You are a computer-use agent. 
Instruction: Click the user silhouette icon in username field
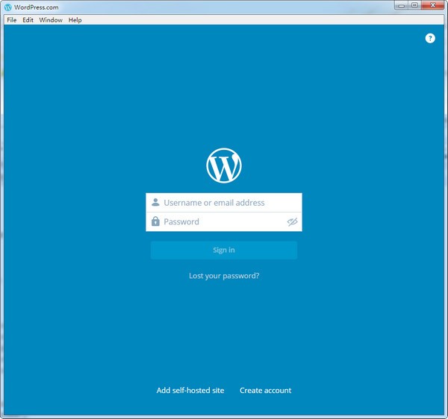point(155,202)
